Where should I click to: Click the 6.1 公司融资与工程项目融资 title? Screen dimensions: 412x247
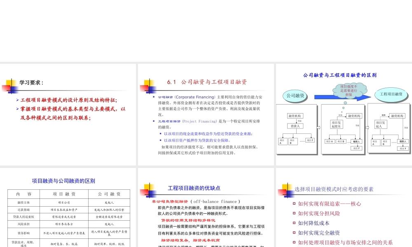tap(206, 82)
